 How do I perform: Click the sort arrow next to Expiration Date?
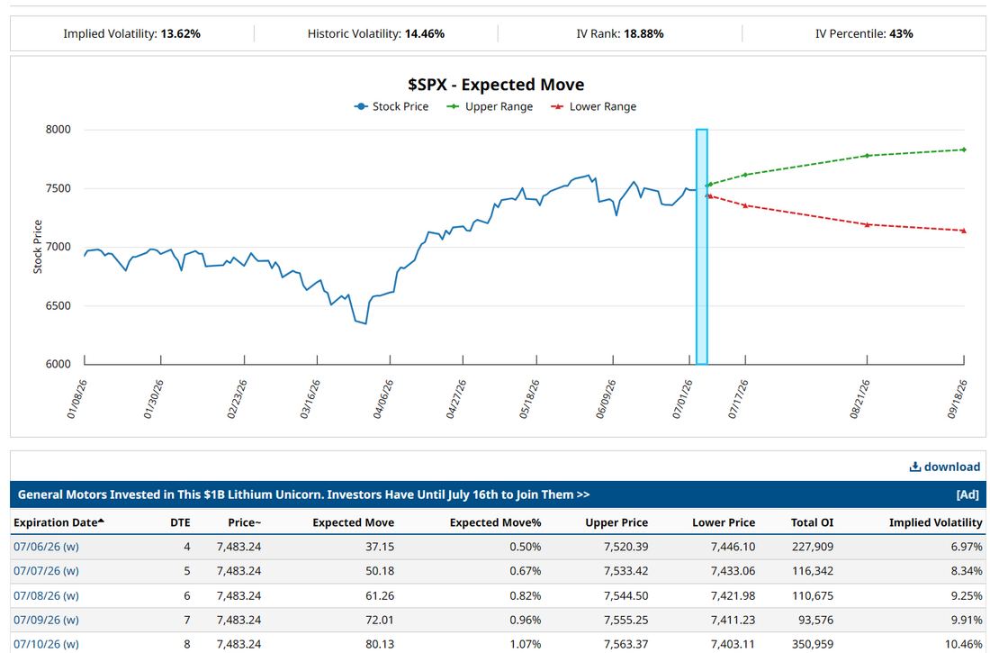(x=101, y=521)
